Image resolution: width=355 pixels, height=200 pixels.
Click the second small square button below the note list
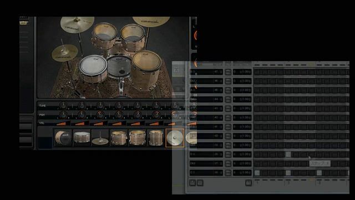coord(200,183)
